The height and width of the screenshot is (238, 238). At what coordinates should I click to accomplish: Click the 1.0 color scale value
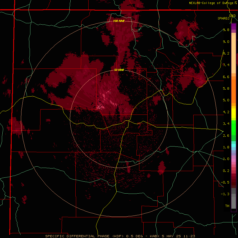(226, 159)
